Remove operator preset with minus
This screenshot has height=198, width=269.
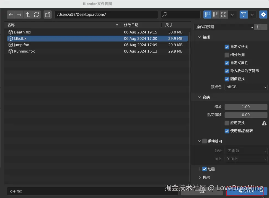[264, 27]
